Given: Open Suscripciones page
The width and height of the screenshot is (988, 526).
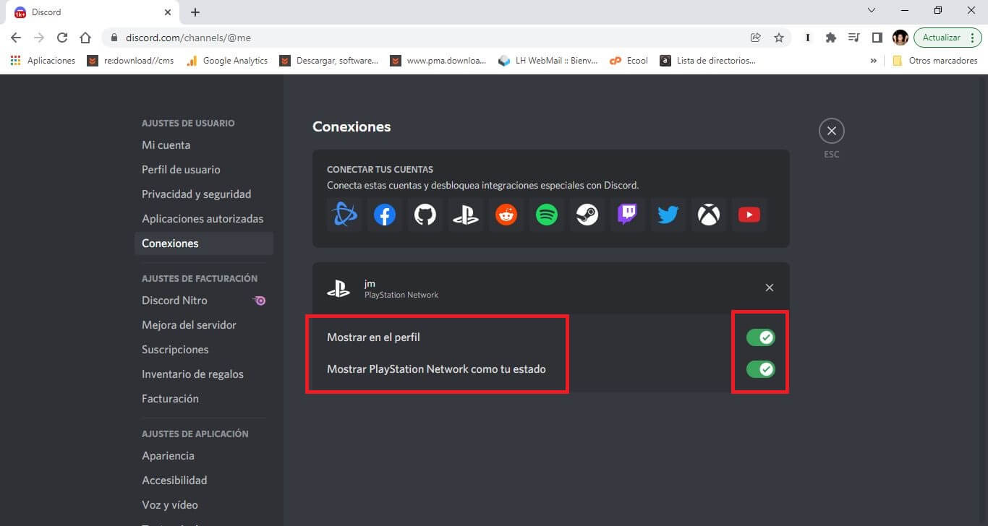Looking at the screenshot, I should pos(204,350).
